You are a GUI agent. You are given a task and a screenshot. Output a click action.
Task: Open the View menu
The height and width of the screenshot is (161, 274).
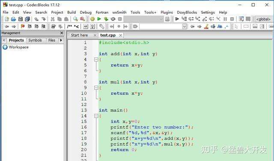tap(27, 12)
